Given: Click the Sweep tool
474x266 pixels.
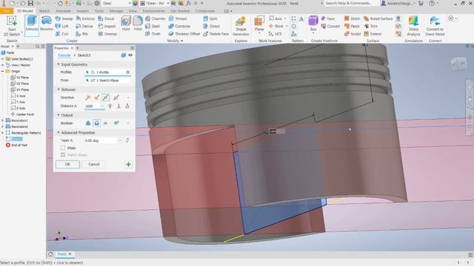Looking at the screenshot, I should pos(64,18).
